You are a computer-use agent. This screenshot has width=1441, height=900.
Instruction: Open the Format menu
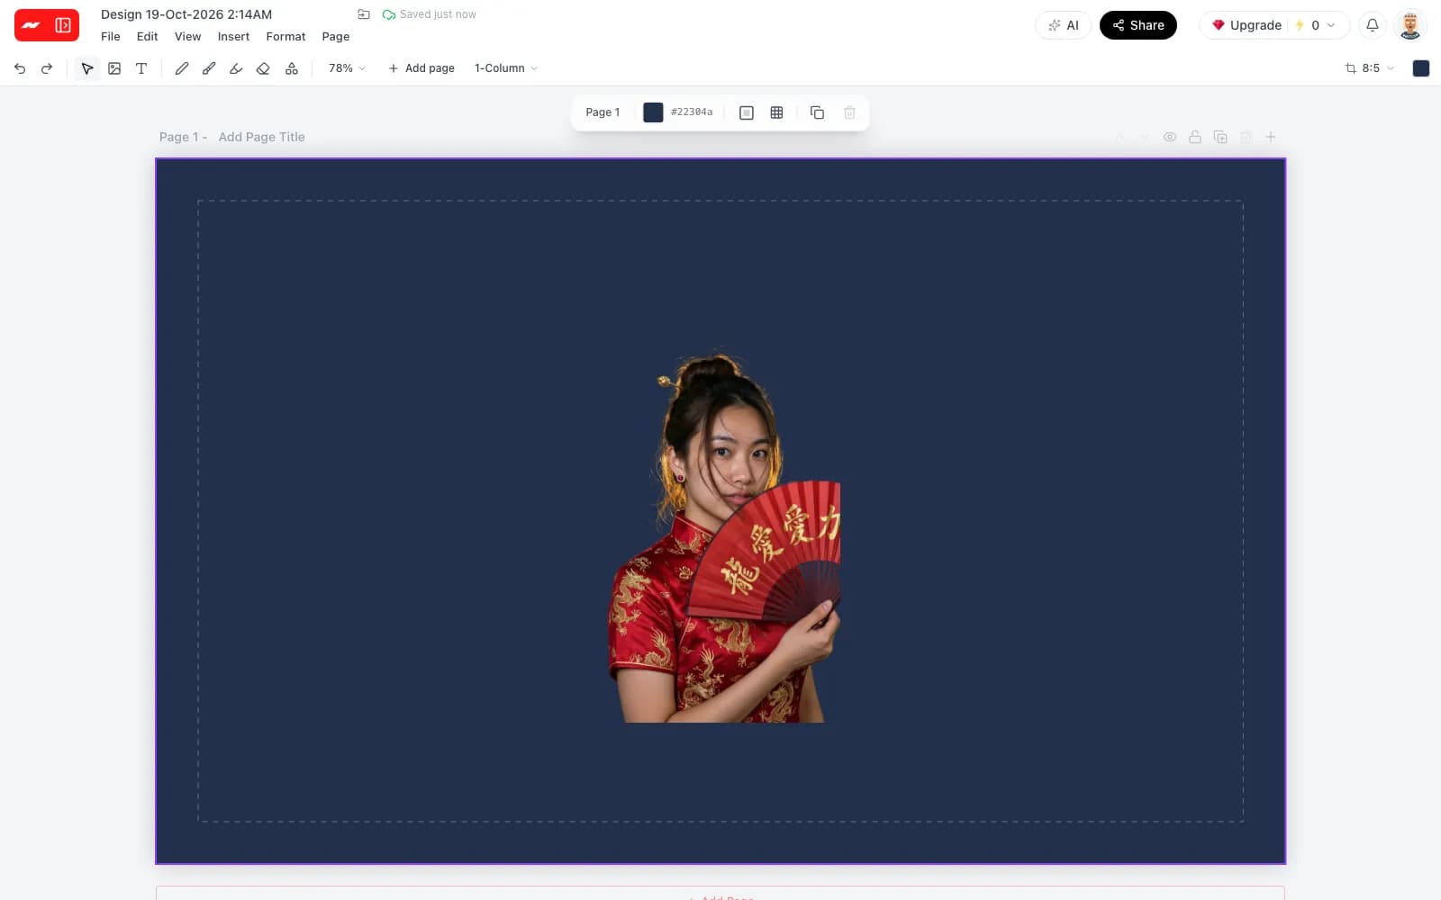coord(285,37)
